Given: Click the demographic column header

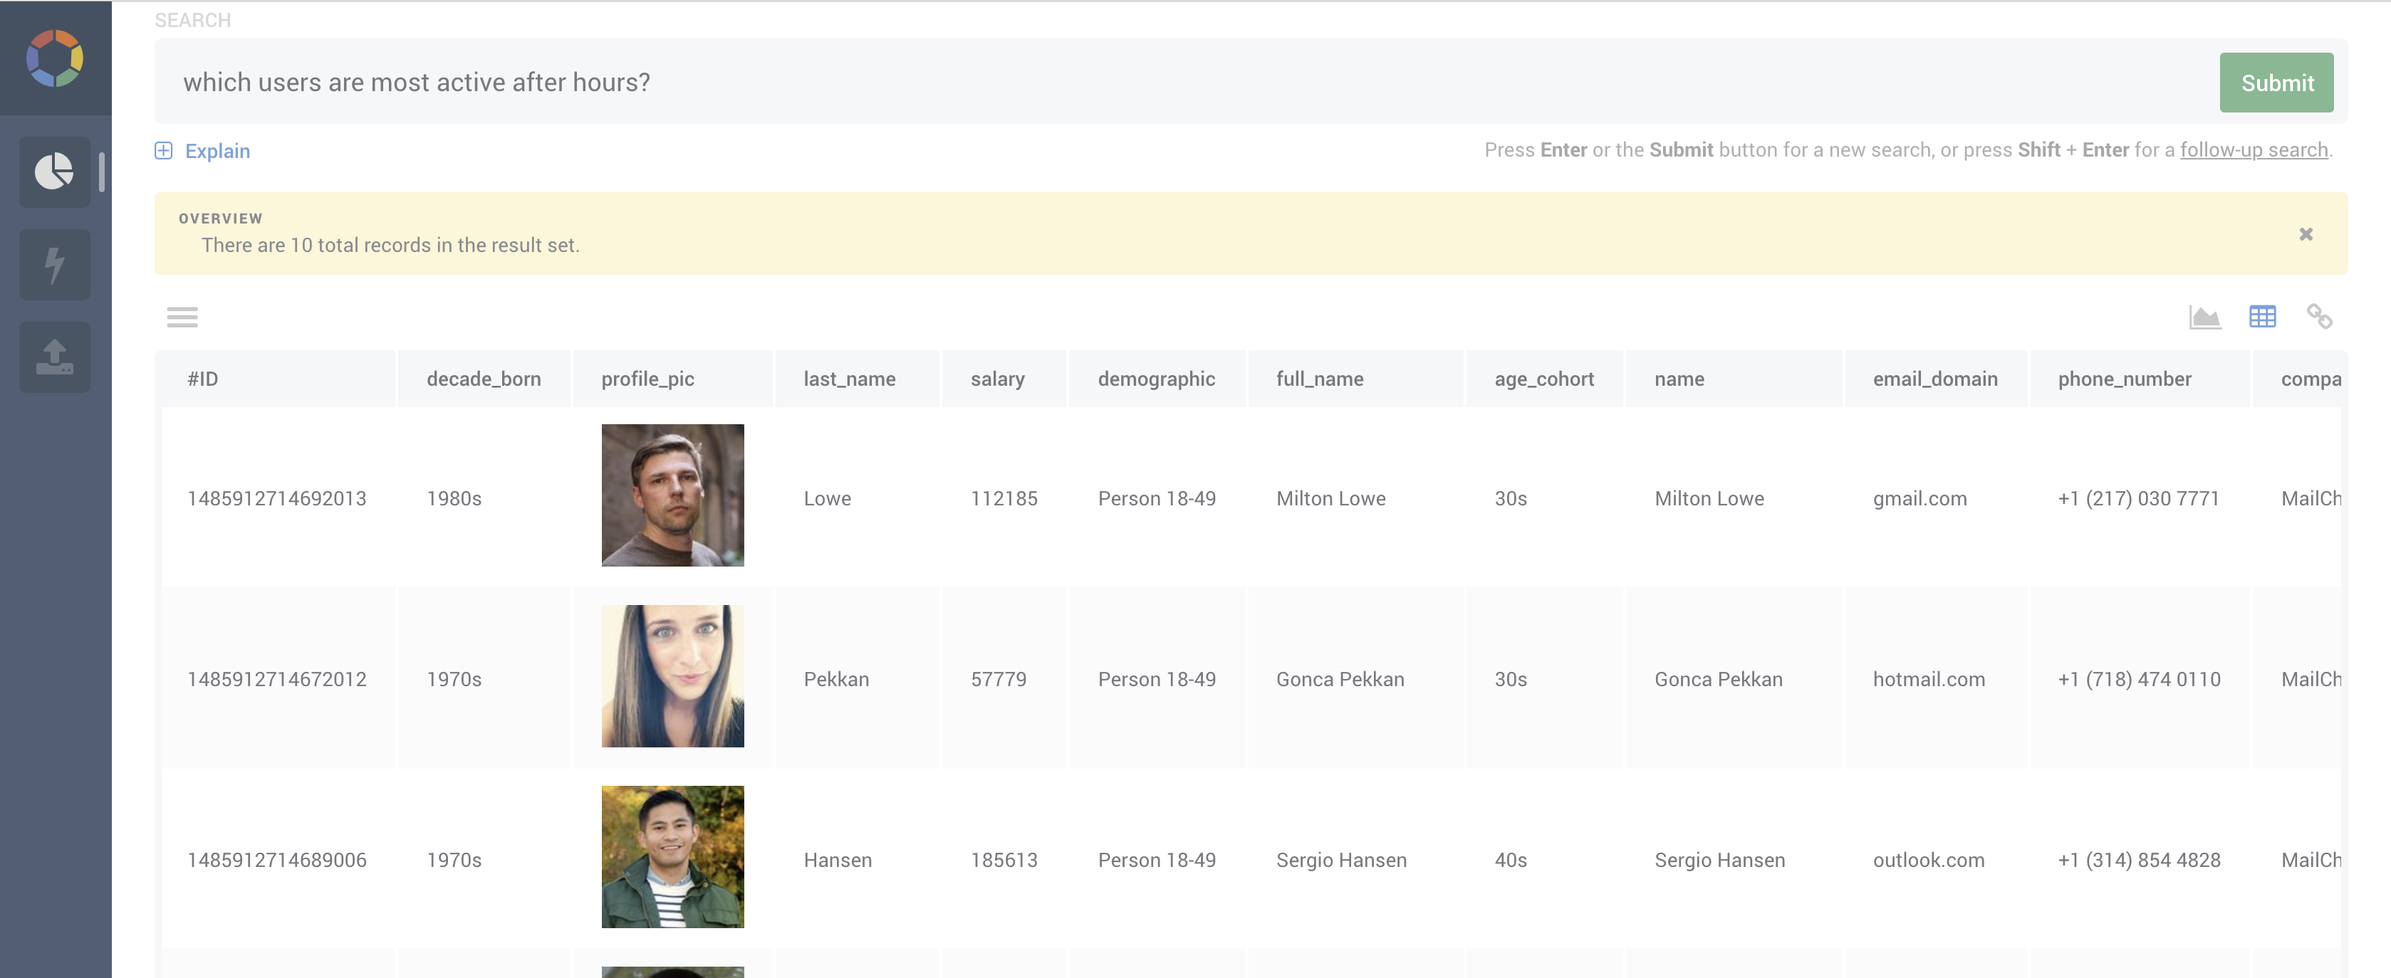Looking at the screenshot, I should tap(1157, 379).
